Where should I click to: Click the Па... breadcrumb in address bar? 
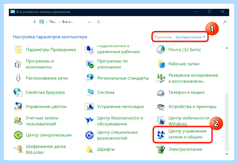(x=53, y=22)
